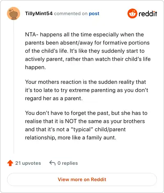The height and width of the screenshot is (193, 164).
Task: Select the paragraph starting "Your mothers reaction"
Action: [87, 90]
